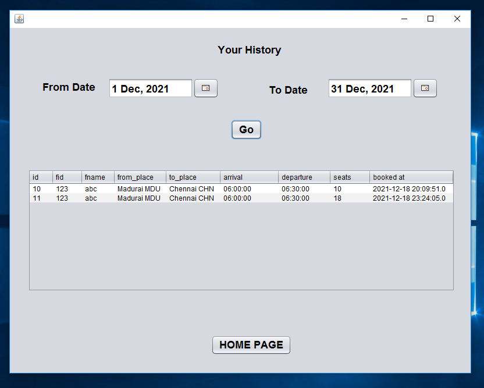Focus the From Date text field
Image resolution: width=484 pixels, height=388 pixels.
(x=151, y=88)
